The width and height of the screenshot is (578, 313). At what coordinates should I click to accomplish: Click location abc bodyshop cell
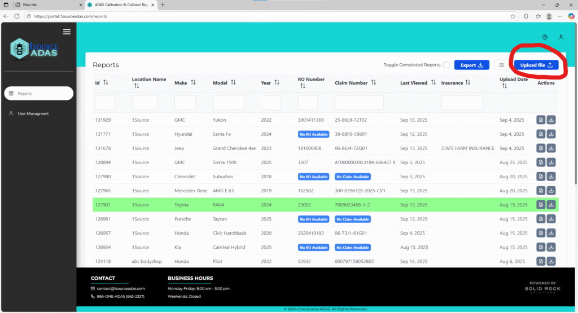[x=147, y=262]
